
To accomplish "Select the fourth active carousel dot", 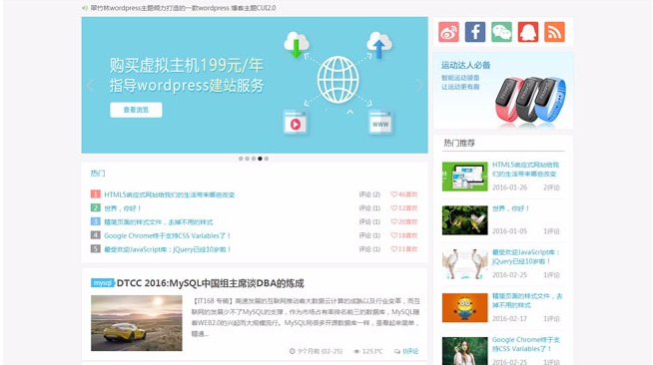I will (260, 159).
